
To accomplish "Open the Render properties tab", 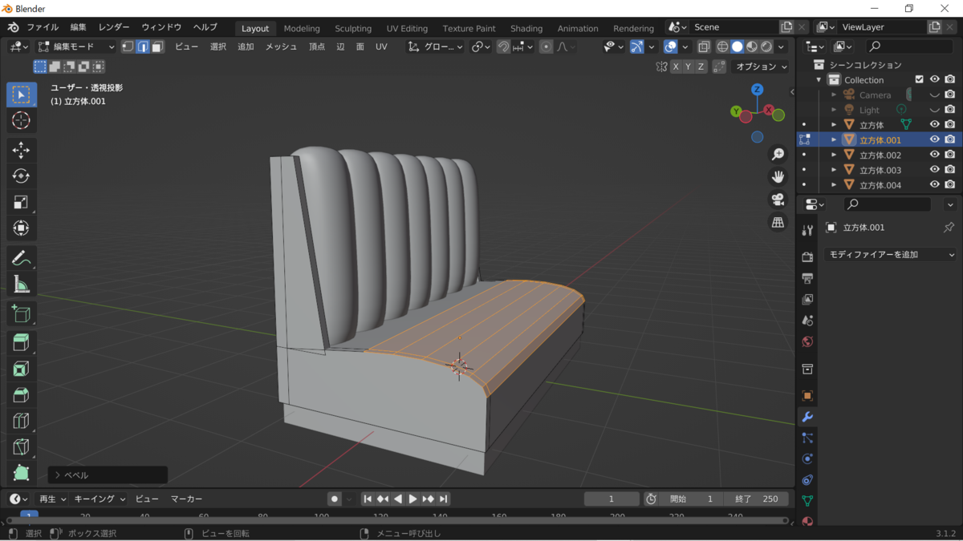I will (807, 257).
